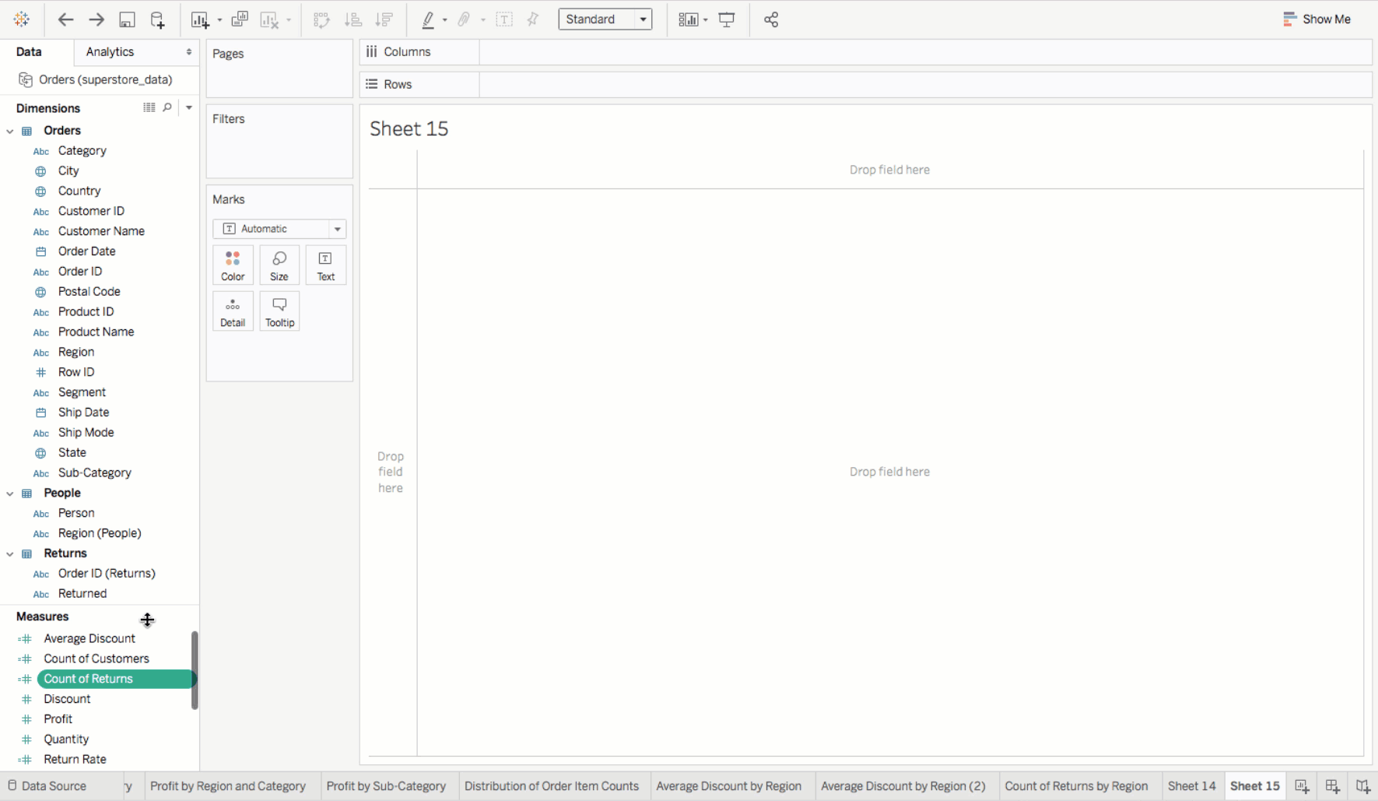Screen dimensions: 1378x801
Task: Switch to the Analytics tab
Action: point(110,51)
